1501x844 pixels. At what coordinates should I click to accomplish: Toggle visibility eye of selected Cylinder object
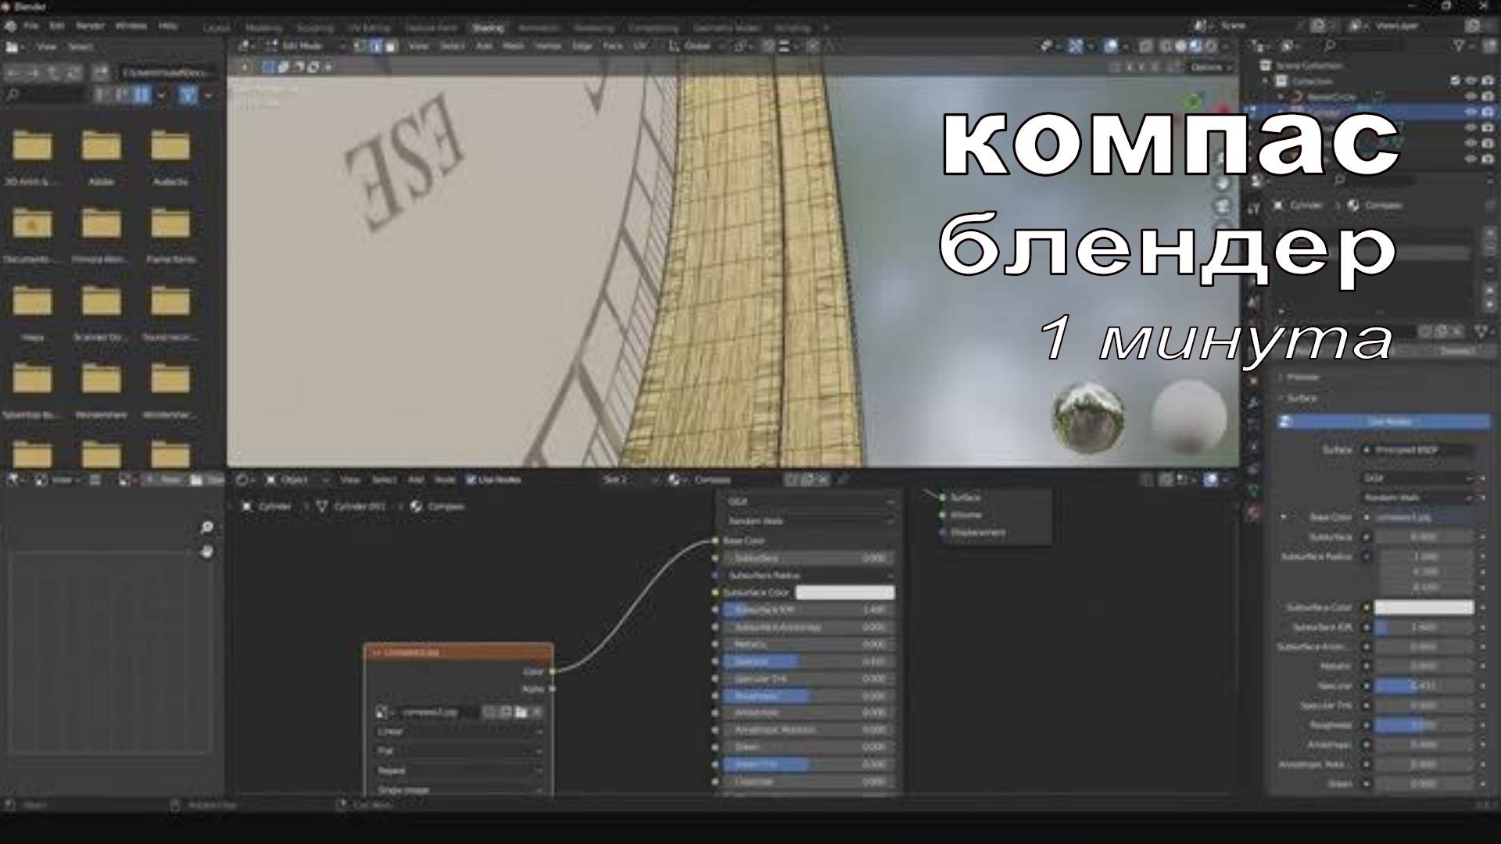(x=1471, y=112)
